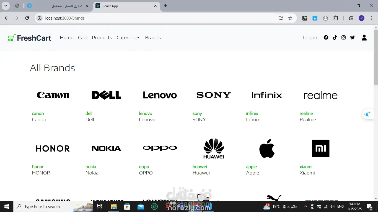378x212 pixels.
Task: Switch to the React App tab
Action: tap(127, 6)
